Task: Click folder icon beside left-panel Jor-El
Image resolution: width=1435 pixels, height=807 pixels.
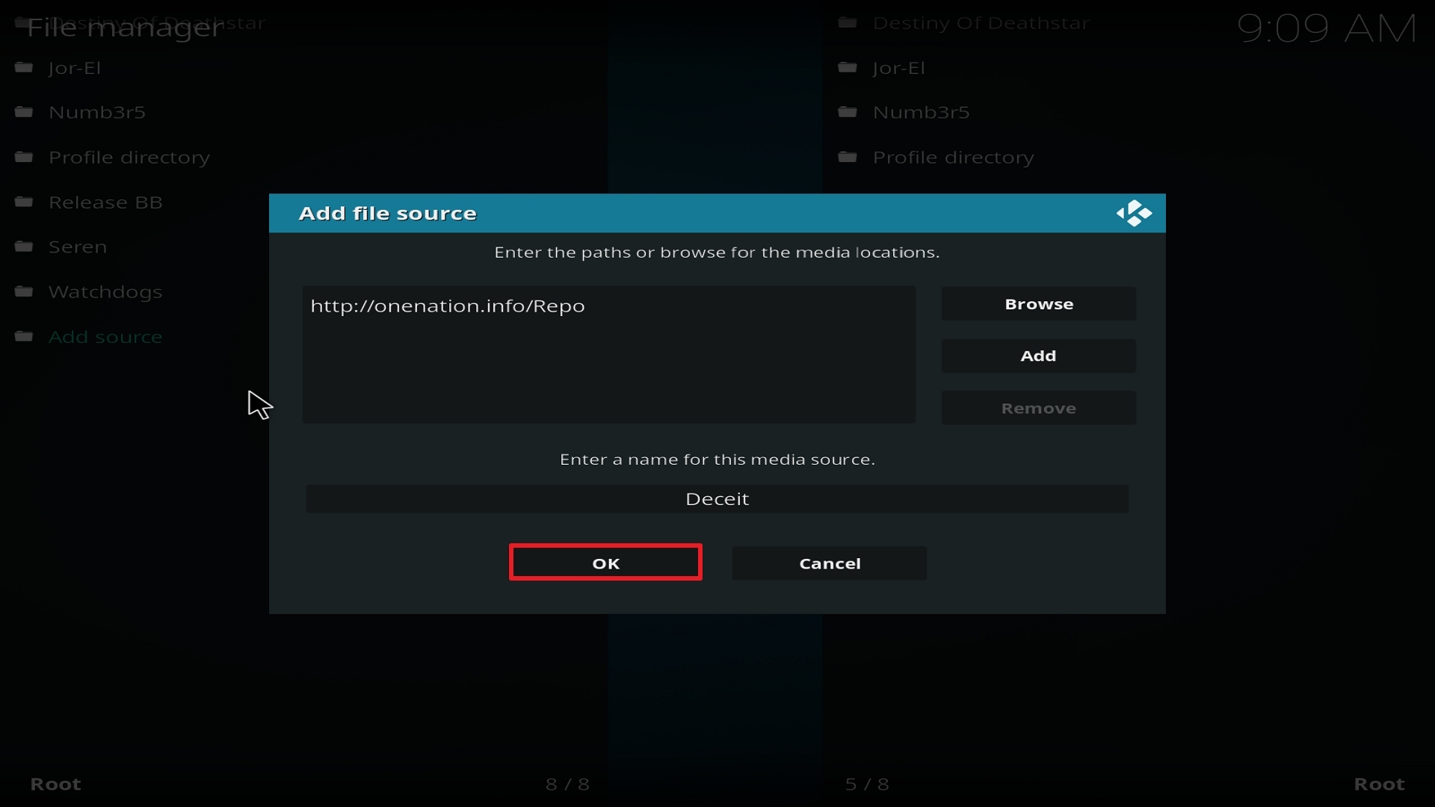Action: 24,68
